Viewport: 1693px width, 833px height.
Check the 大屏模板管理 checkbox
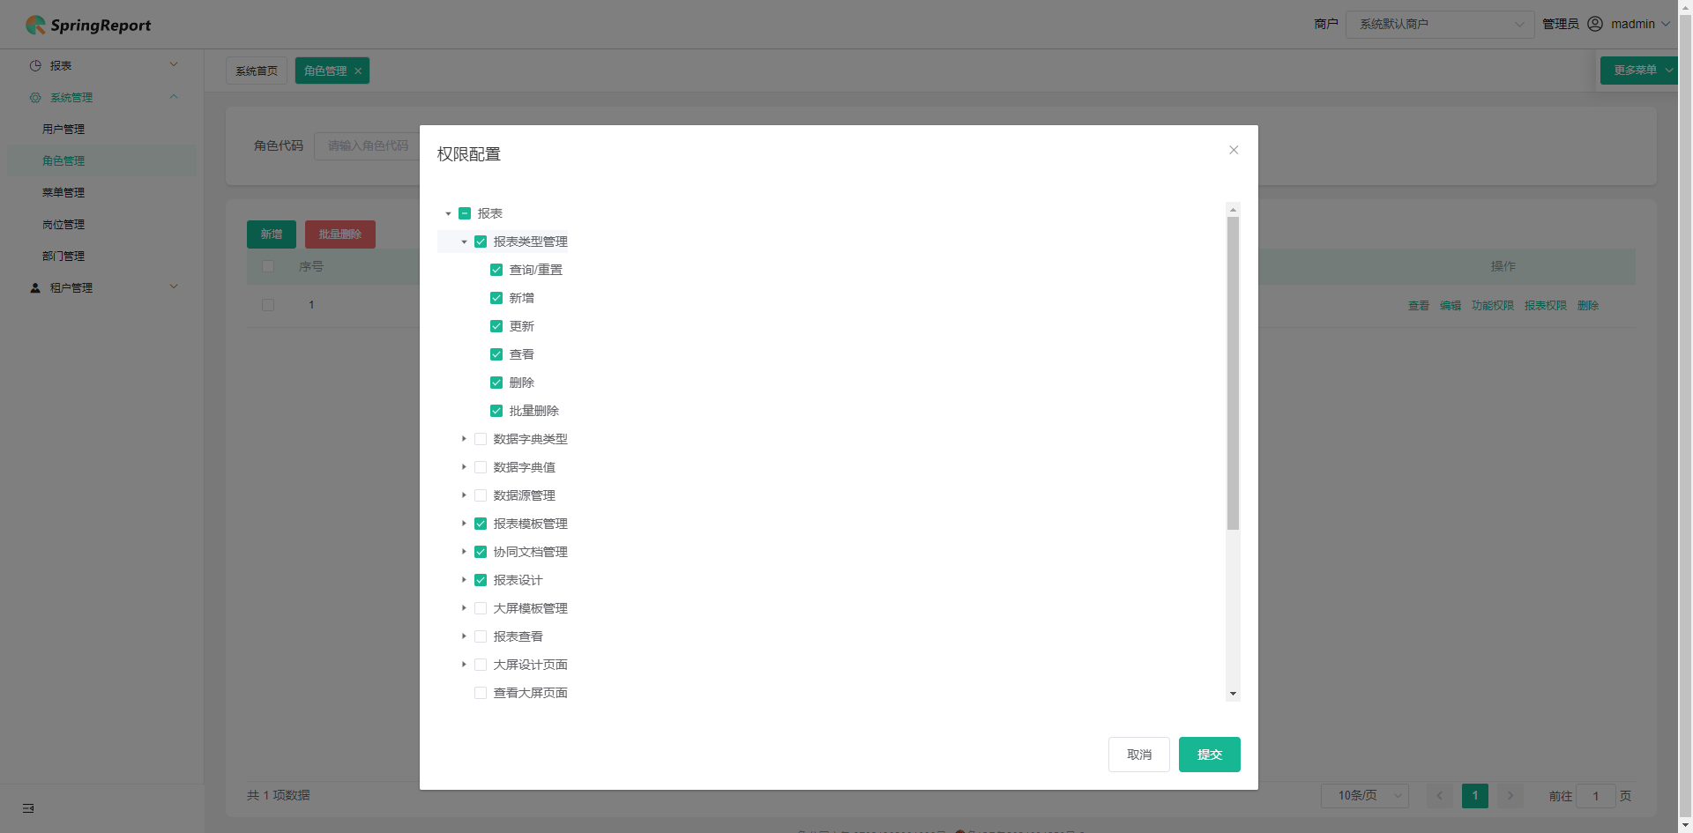(481, 608)
